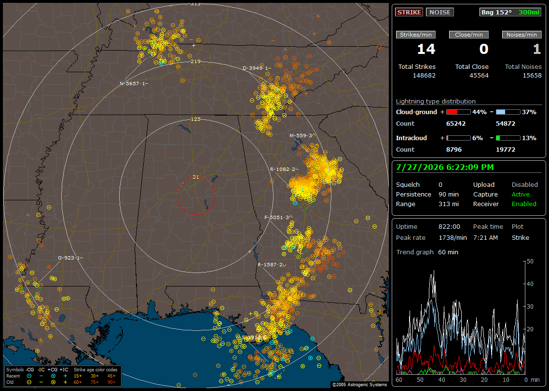Click the old -CG legend symbol
Screen dimensions: 549x391
click(x=29, y=382)
